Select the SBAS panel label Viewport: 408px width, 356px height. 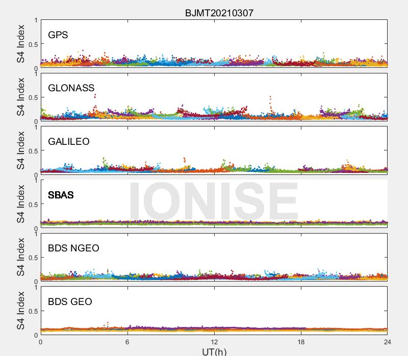coord(61,195)
